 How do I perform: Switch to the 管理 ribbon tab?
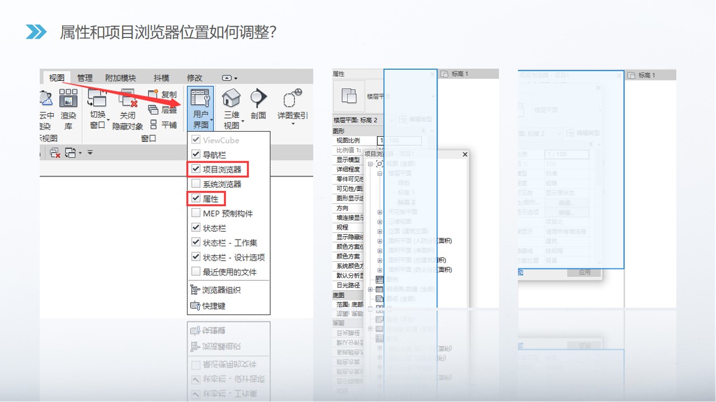[x=85, y=78]
